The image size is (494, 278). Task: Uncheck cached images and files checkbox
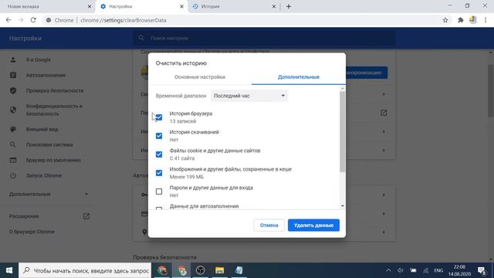coord(159,173)
